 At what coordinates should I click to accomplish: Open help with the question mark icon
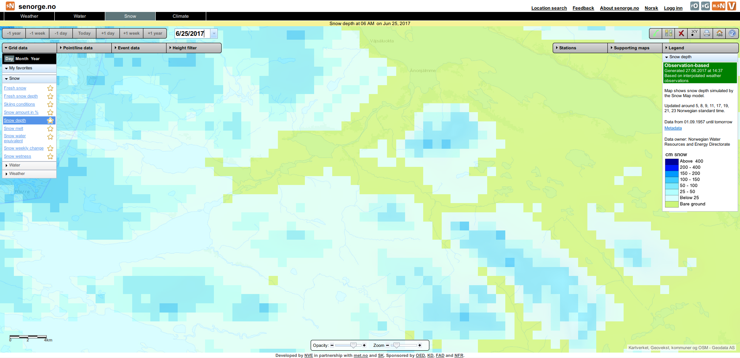pos(732,34)
